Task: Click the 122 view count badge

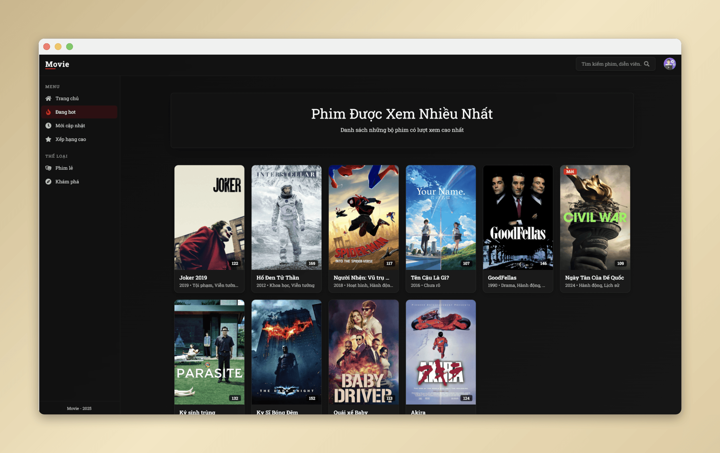Action: [235, 264]
